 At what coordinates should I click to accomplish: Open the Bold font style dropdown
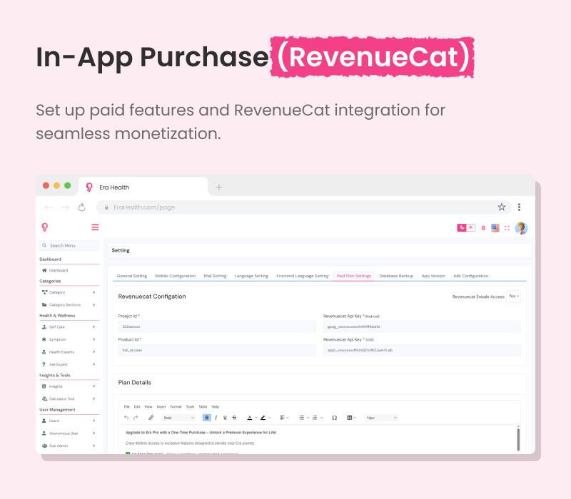[179, 418]
